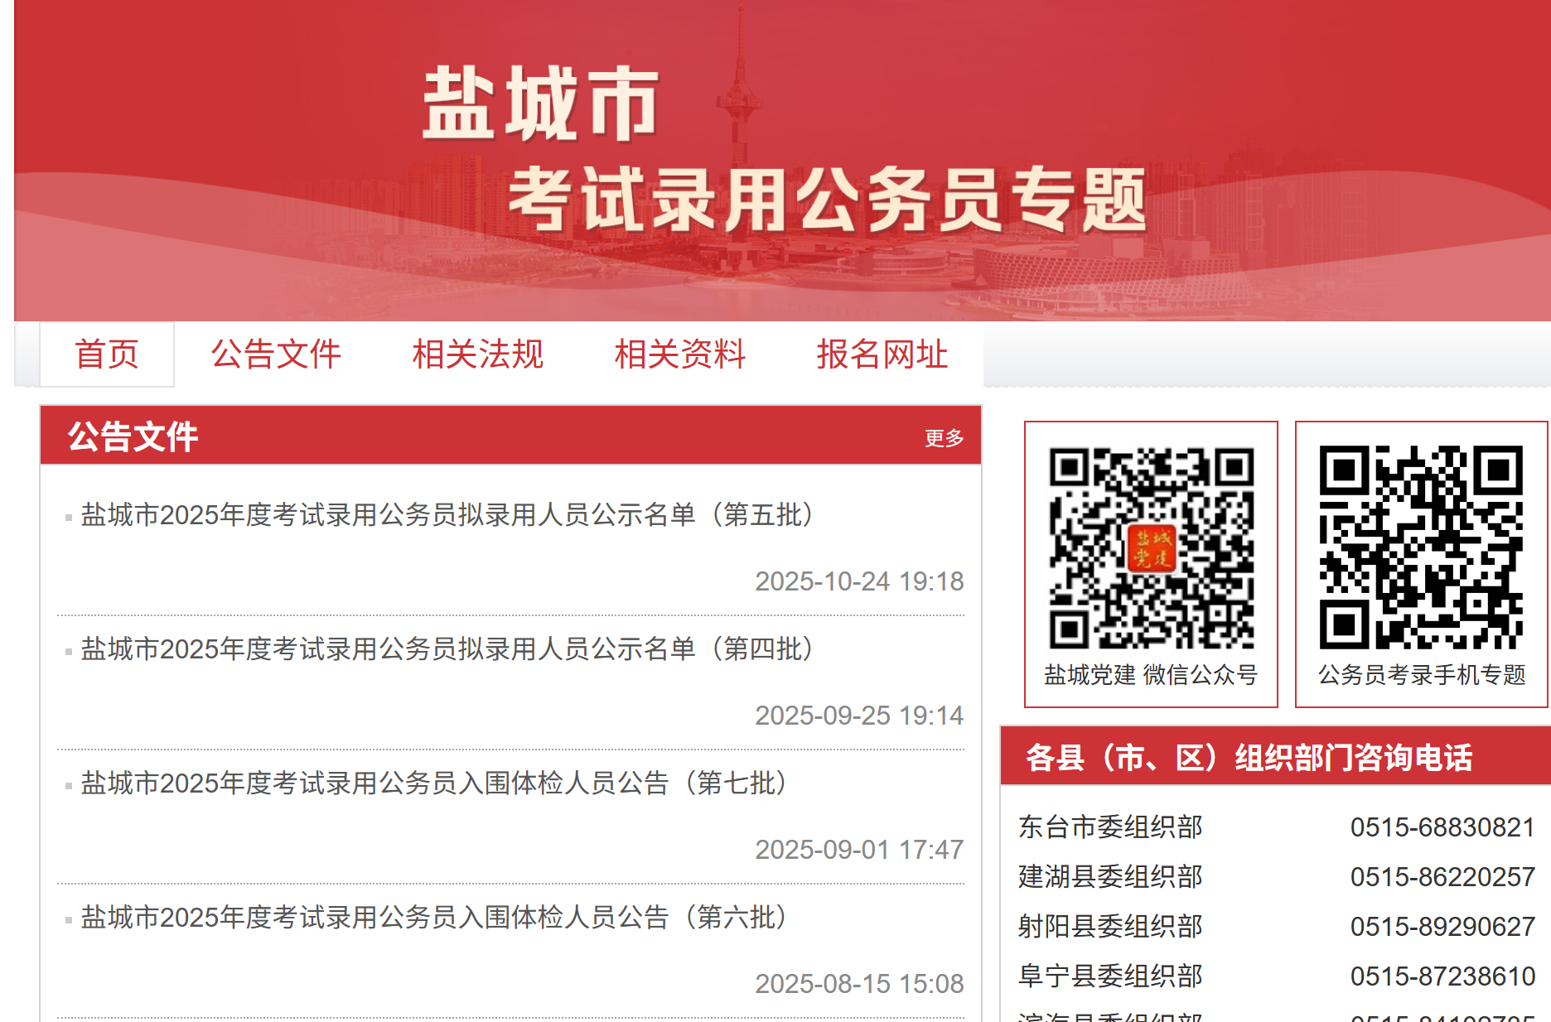Viewport: 1551px width, 1022px height.
Task: Open the 入围体检人员公告（第六批）link
Action: pos(434,918)
